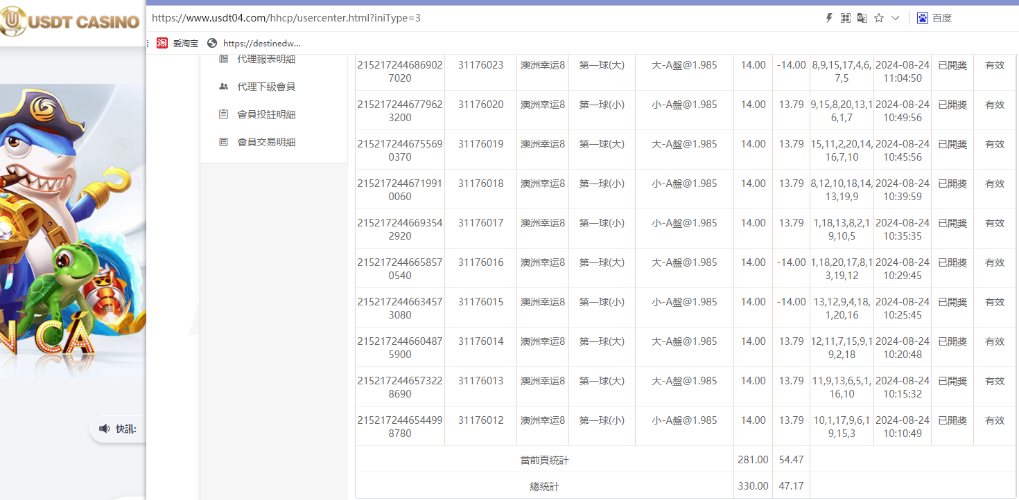
Task: Open the extensions grid icon
Action: (x=846, y=17)
